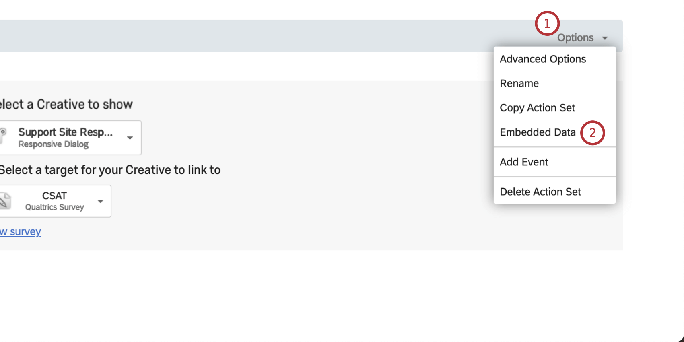Click the red circled number 1 annotation

click(547, 23)
